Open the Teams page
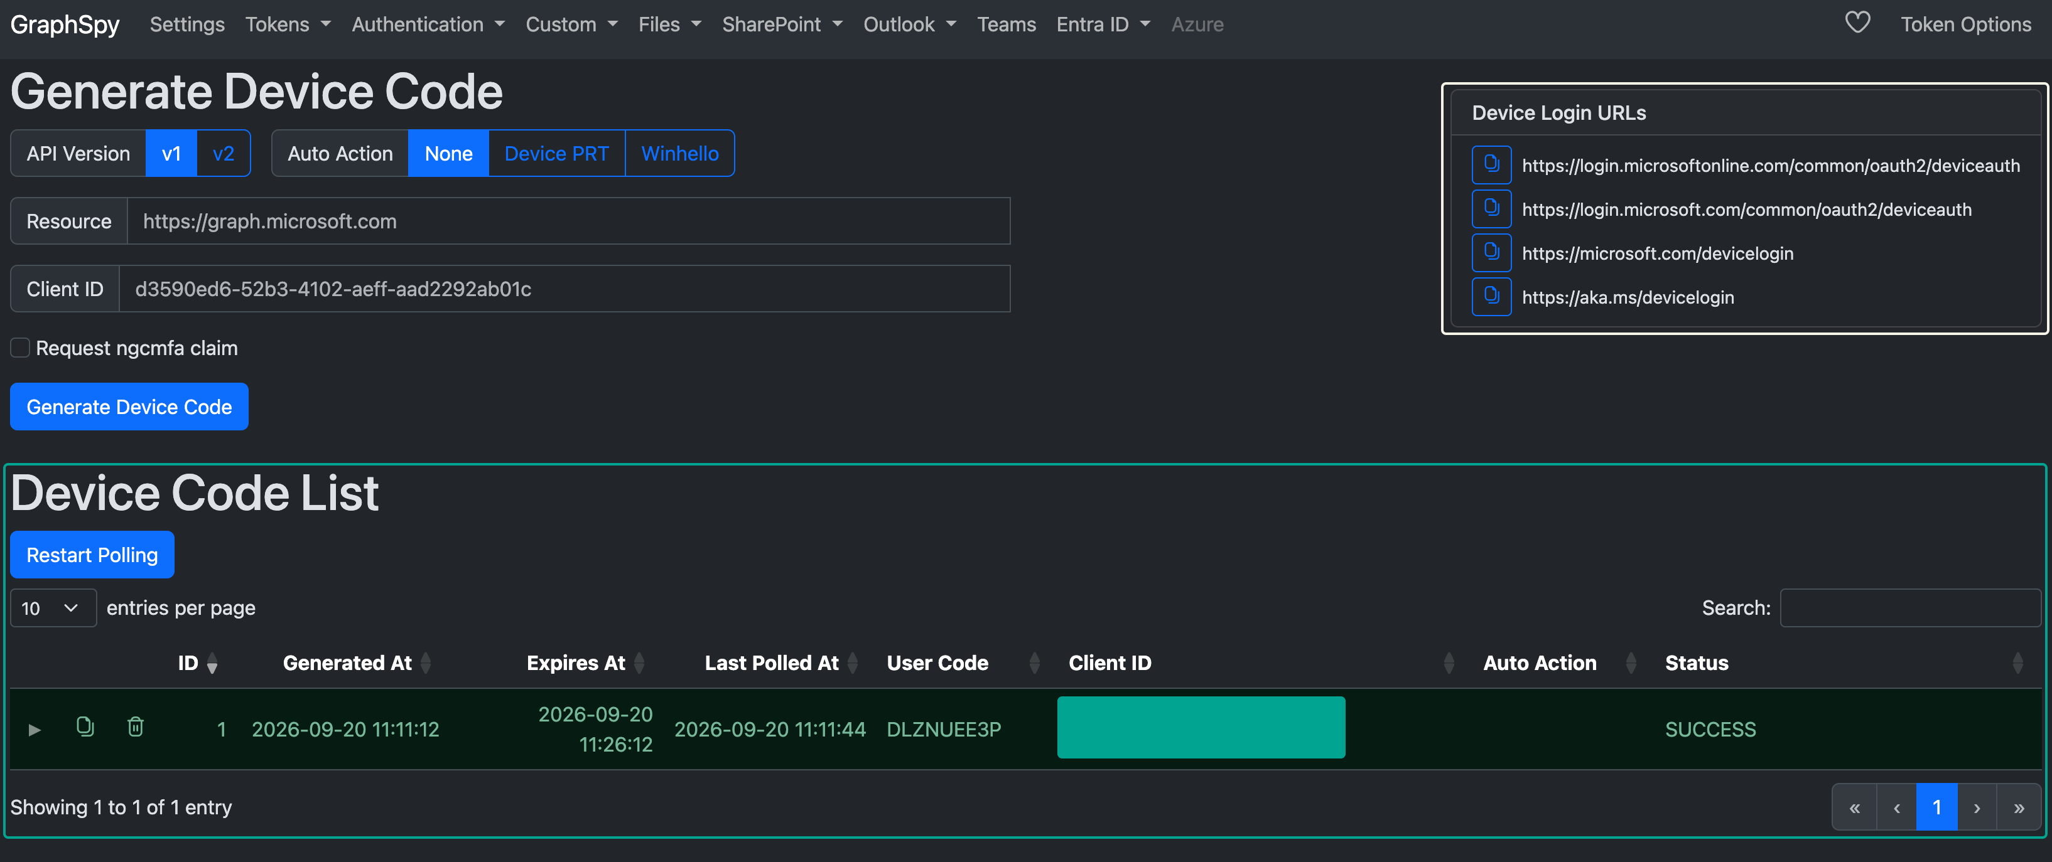This screenshot has width=2052, height=862. (x=1006, y=24)
